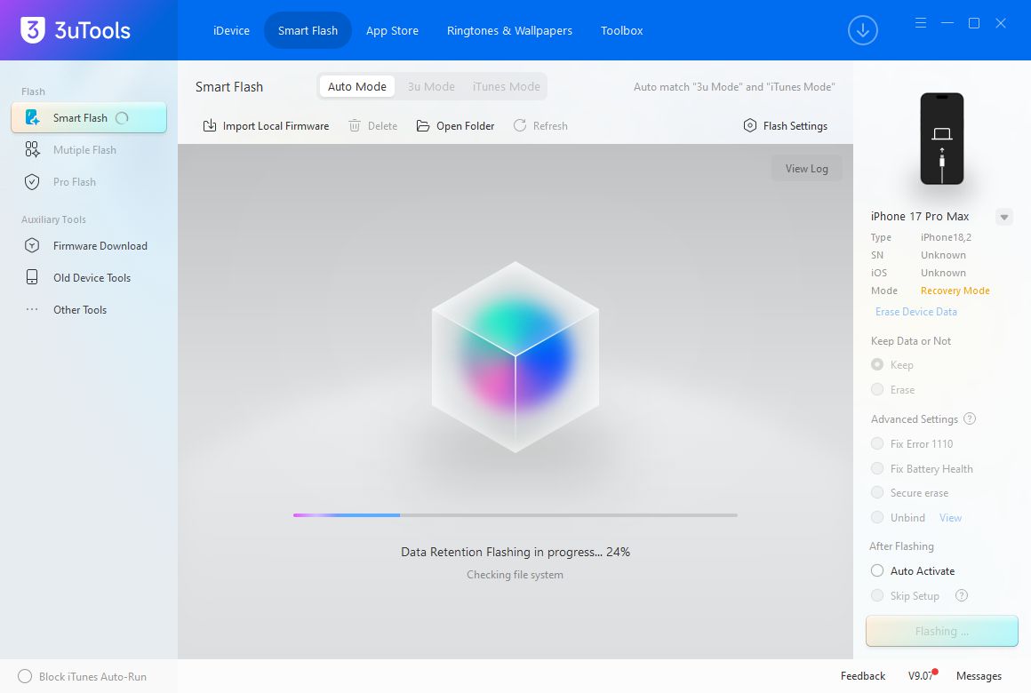Click the Open Folder icon

[x=423, y=125]
